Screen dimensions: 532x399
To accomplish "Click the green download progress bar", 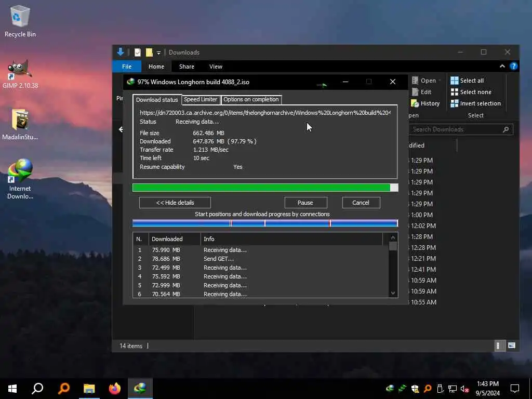I will point(265,188).
